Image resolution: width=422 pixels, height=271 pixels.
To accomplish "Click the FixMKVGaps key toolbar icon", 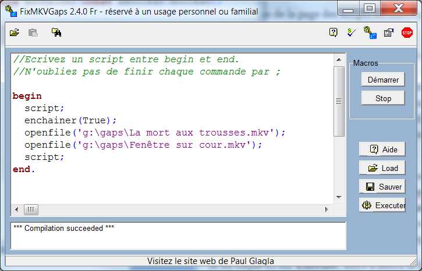I will (x=369, y=33).
